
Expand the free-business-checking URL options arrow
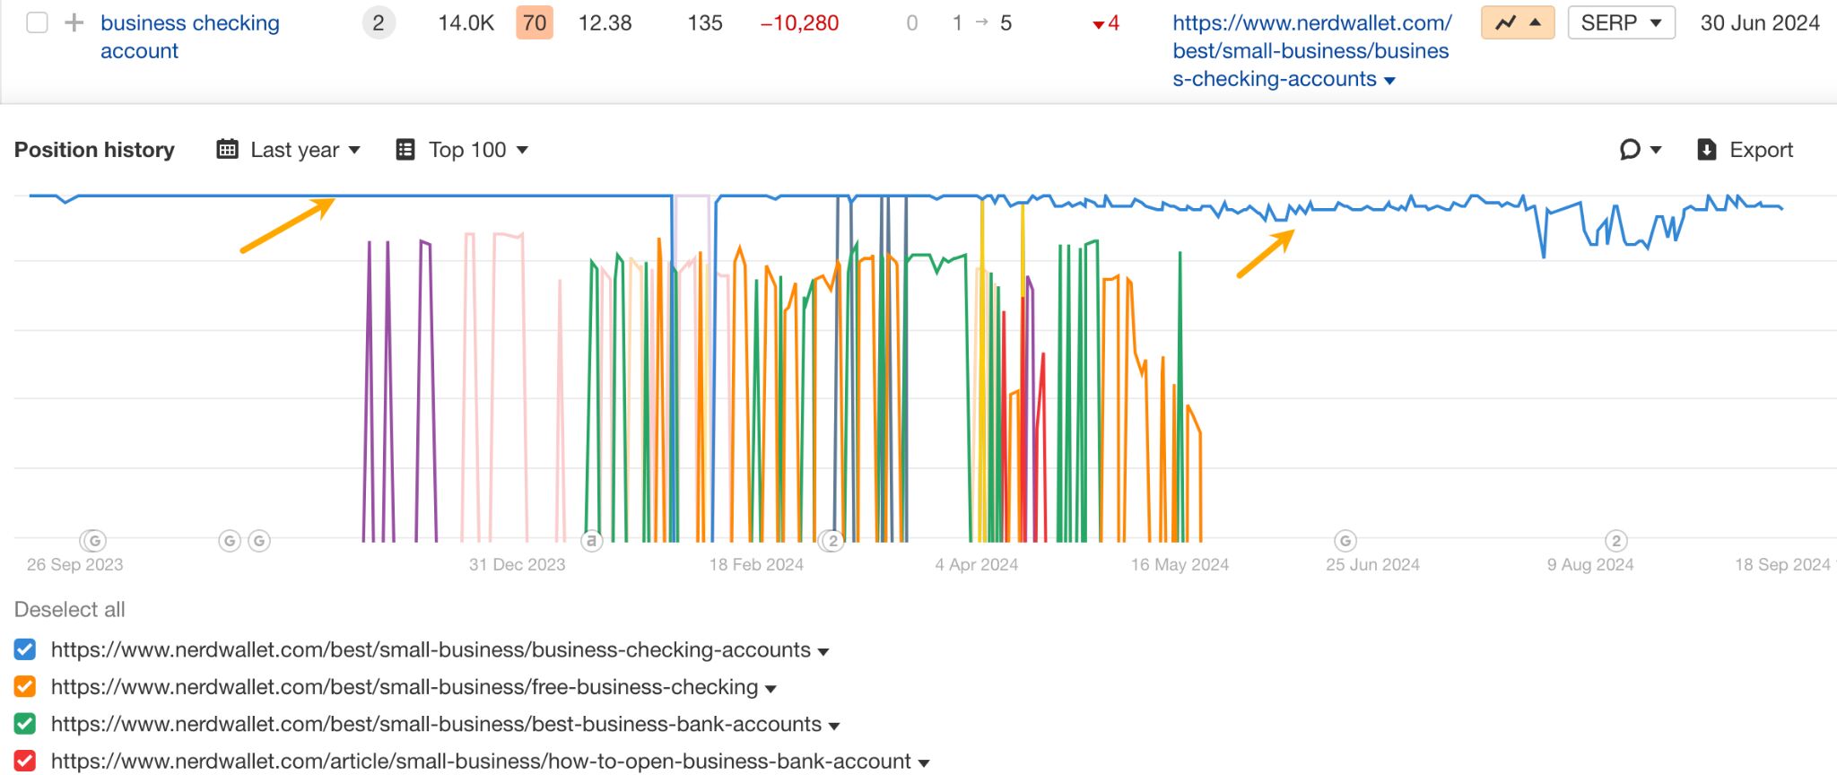(x=770, y=689)
